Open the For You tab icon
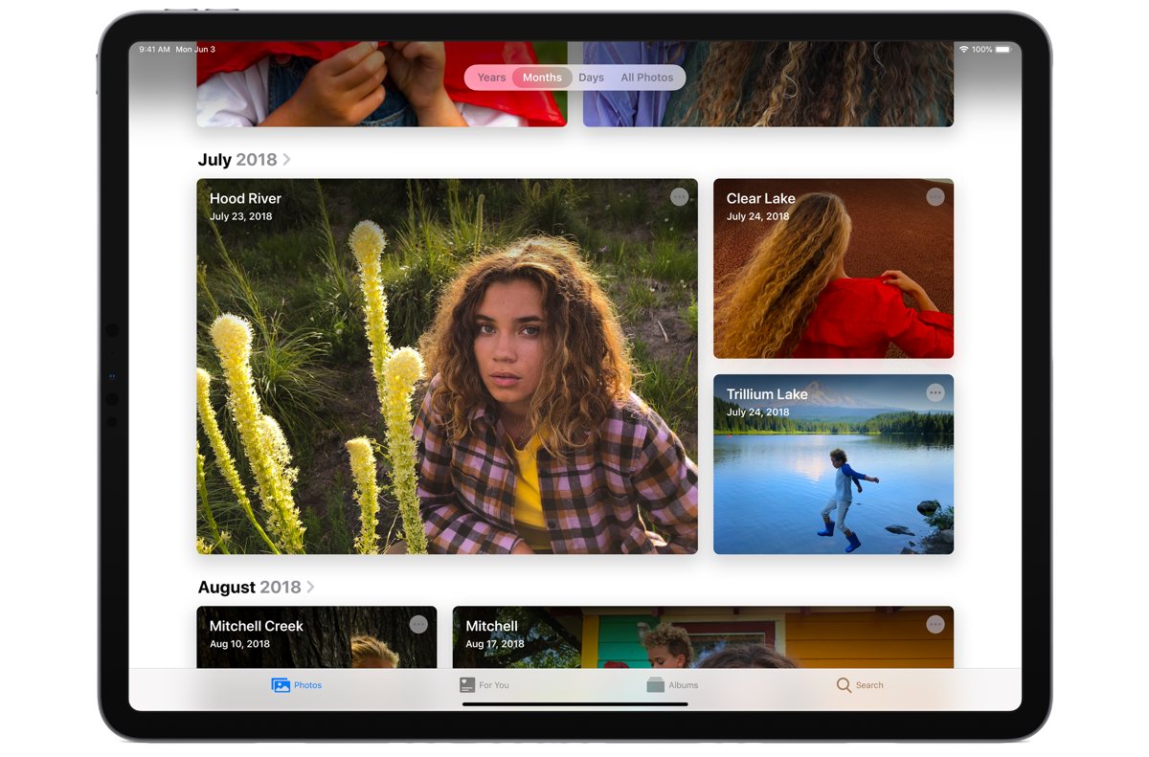1149x757 pixels. pos(467,685)
